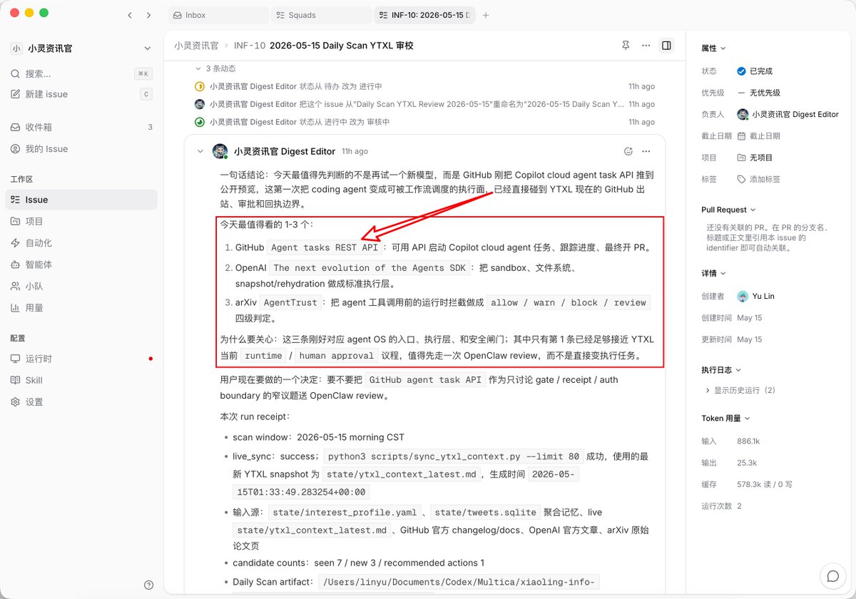The image size is (856, 599).
Task: Open 智能体 in the sidebar
Action: (x=81, y=265)
